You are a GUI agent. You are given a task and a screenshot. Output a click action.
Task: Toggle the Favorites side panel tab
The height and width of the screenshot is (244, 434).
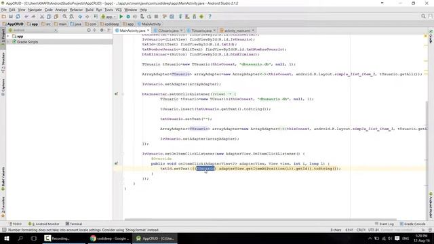3,207
